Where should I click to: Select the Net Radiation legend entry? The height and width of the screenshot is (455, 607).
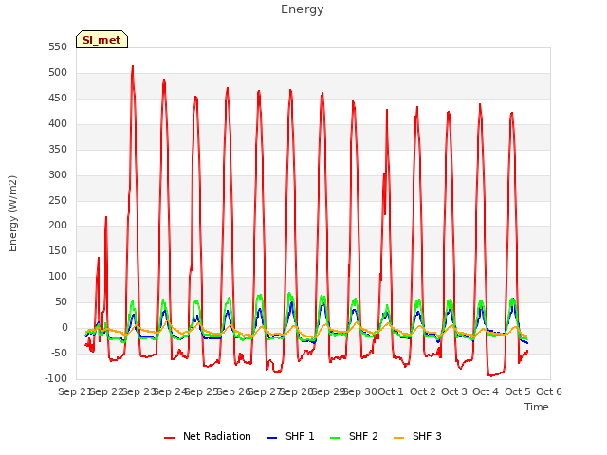pos(208,436)
